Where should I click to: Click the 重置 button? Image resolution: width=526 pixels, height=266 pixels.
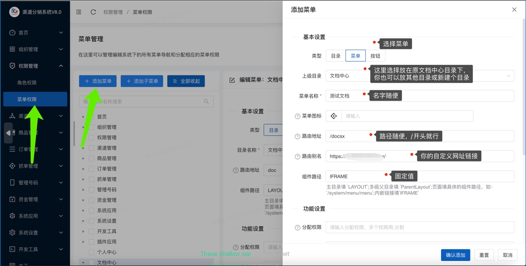[x=484, y=255]
